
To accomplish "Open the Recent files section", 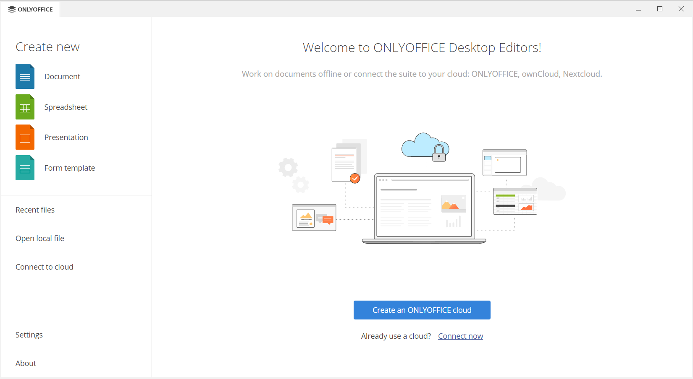I will click(x=35, y=210).
